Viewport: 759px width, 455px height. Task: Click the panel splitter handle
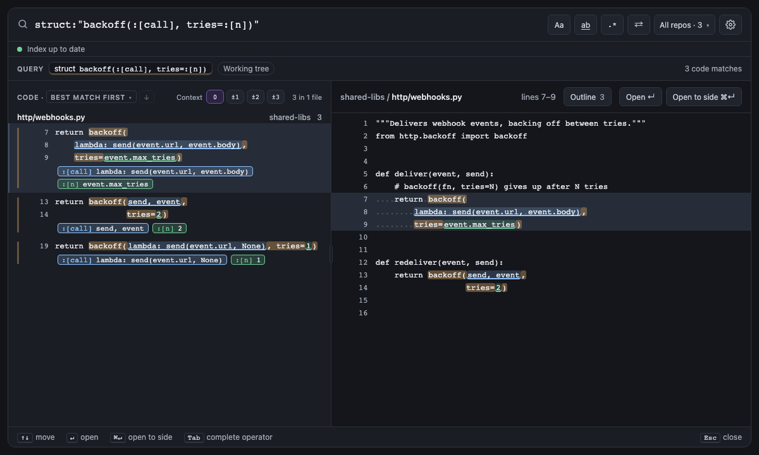pos(331,254)
